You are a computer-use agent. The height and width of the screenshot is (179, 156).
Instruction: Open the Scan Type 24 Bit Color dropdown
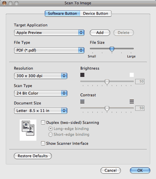coord(41,93)
